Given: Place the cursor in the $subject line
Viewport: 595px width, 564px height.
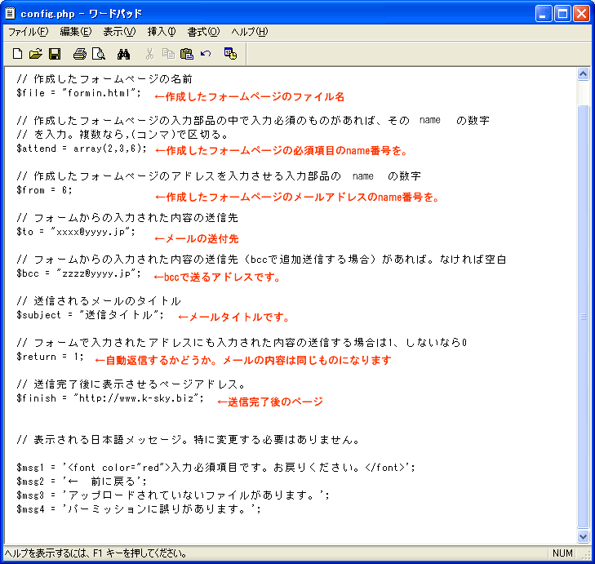Looking at the screenshot, I should 90,315.
